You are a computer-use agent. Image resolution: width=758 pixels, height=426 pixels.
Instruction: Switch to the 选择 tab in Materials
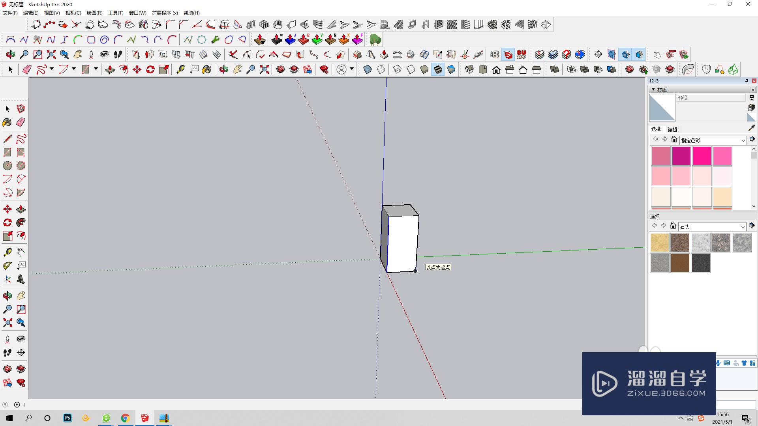click(x=656, y=129)
